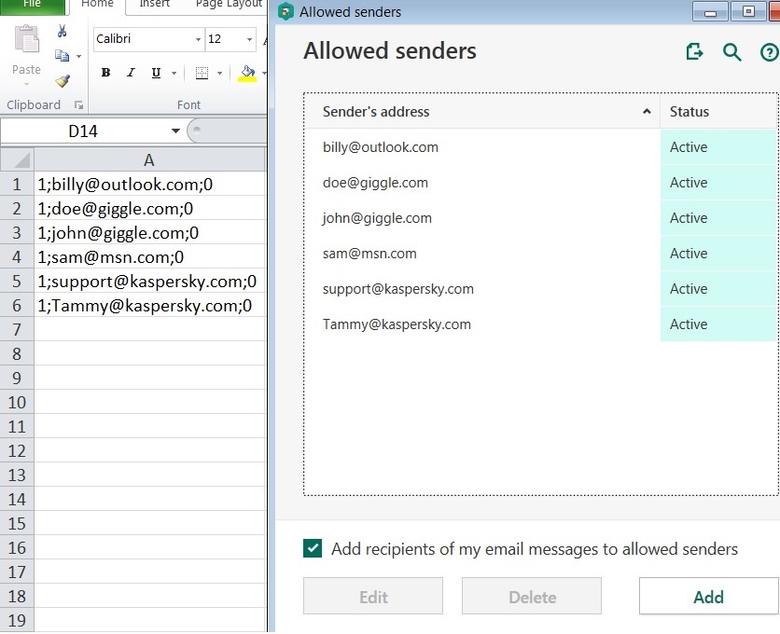Toggle sort arrow on Sender's address column

tap(647, 111)
